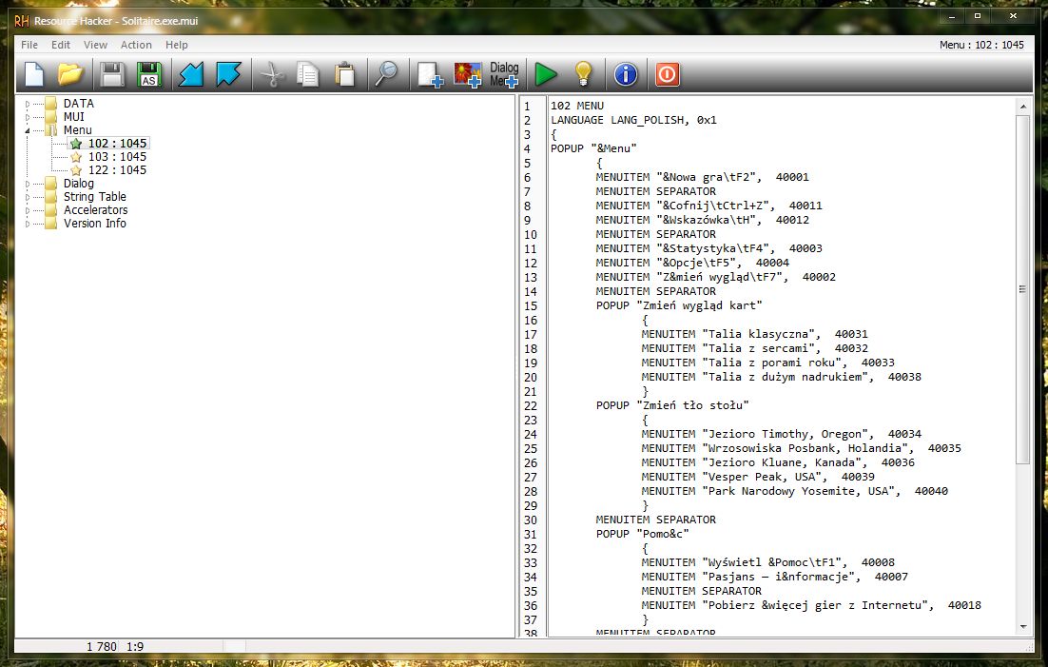Click the POPUP "Zmień wygląd kart" line
This screenshot has height=667, width=1048.
pyautogui.click(x=679, y=305)
